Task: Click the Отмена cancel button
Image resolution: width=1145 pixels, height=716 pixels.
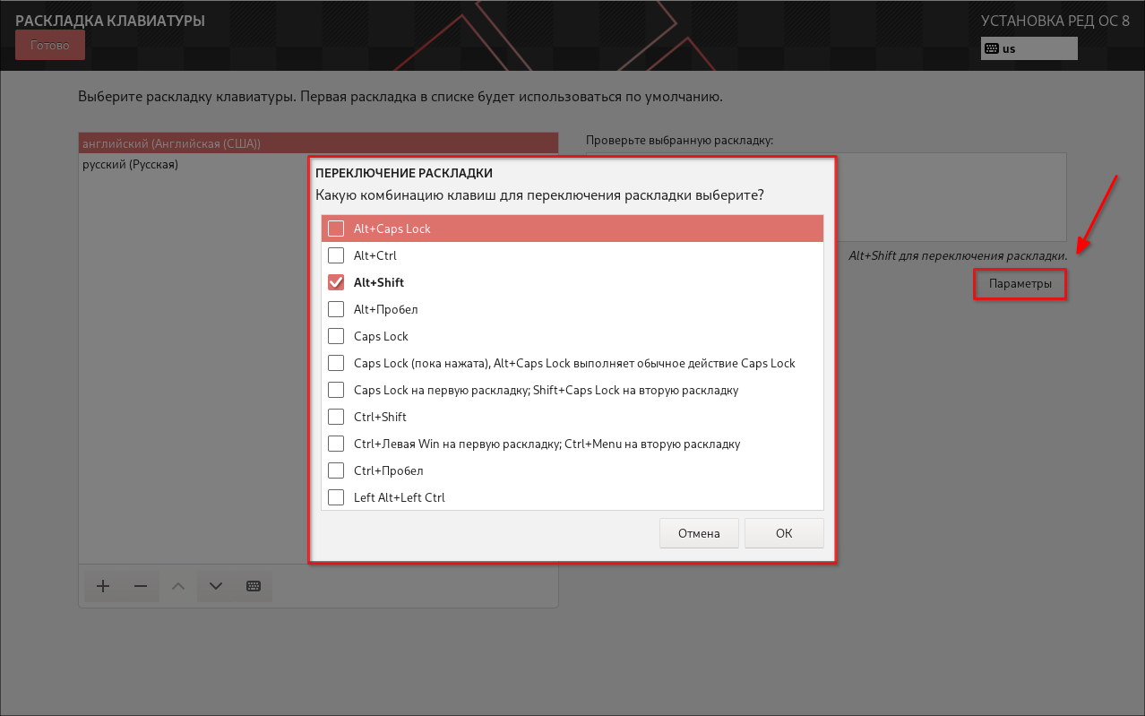Action: pyautogui.click(x=699, y=533)
